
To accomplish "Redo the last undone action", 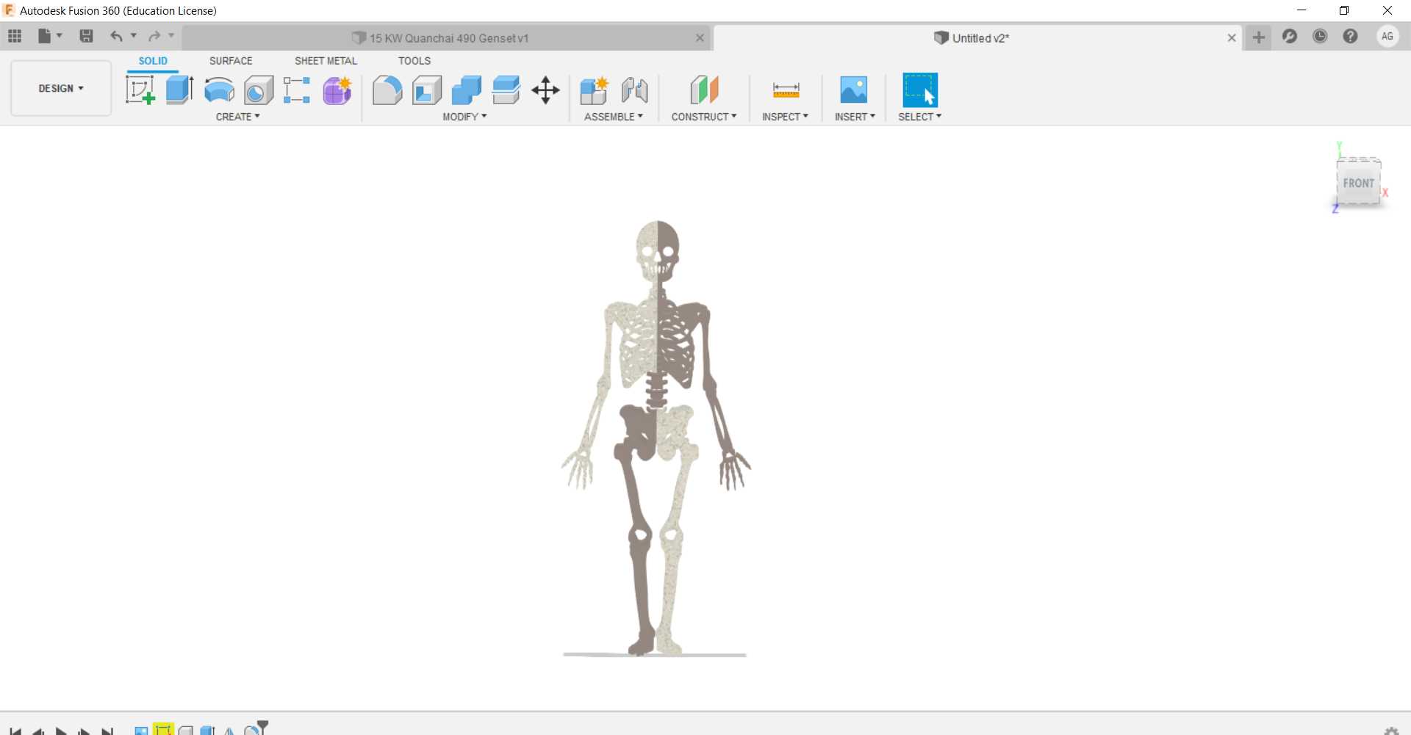I will 154,36.
